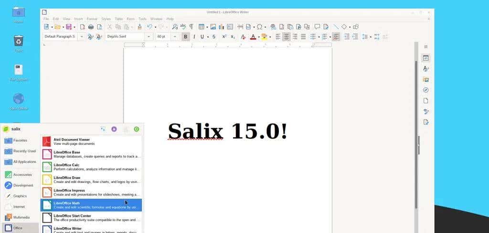The height and width of the screenshot is (233, 489).
Task: Open the Tools menu
Action: [142, 19]
